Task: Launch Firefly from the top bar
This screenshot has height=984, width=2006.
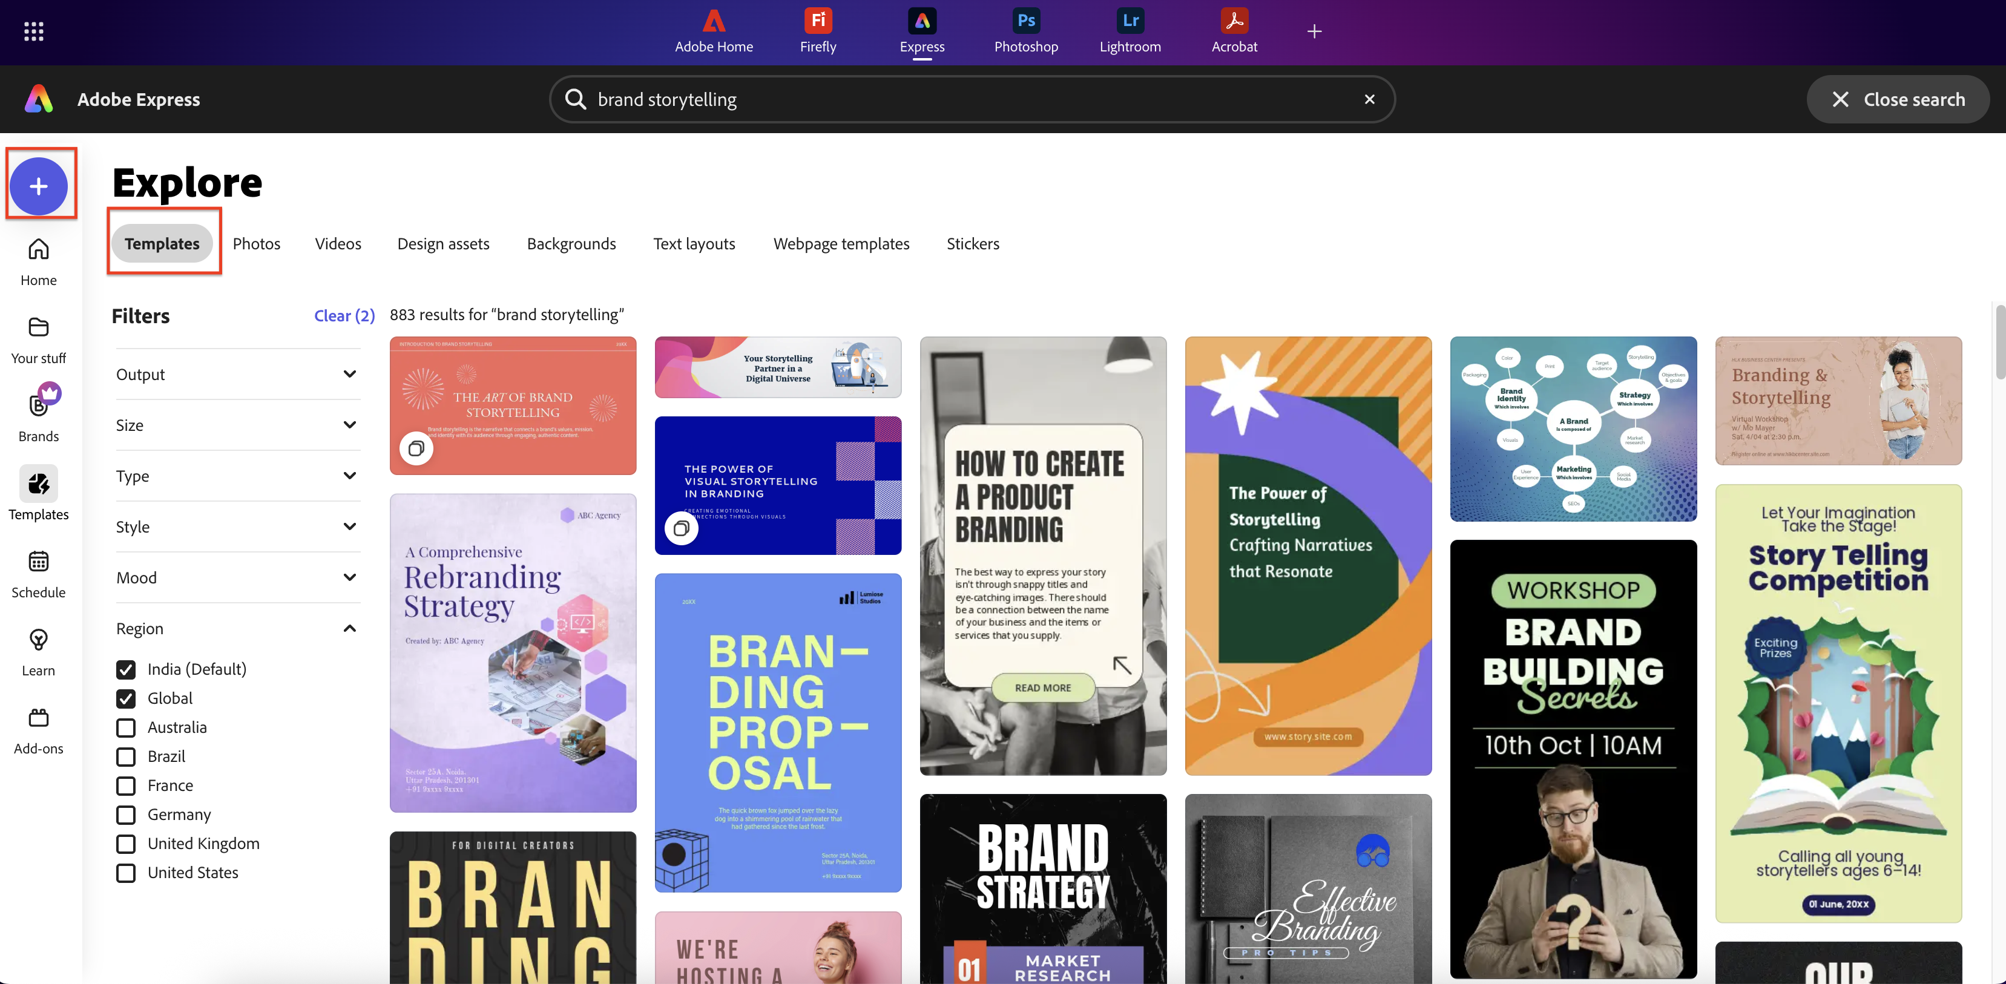Action: click(x=818, y=31)
